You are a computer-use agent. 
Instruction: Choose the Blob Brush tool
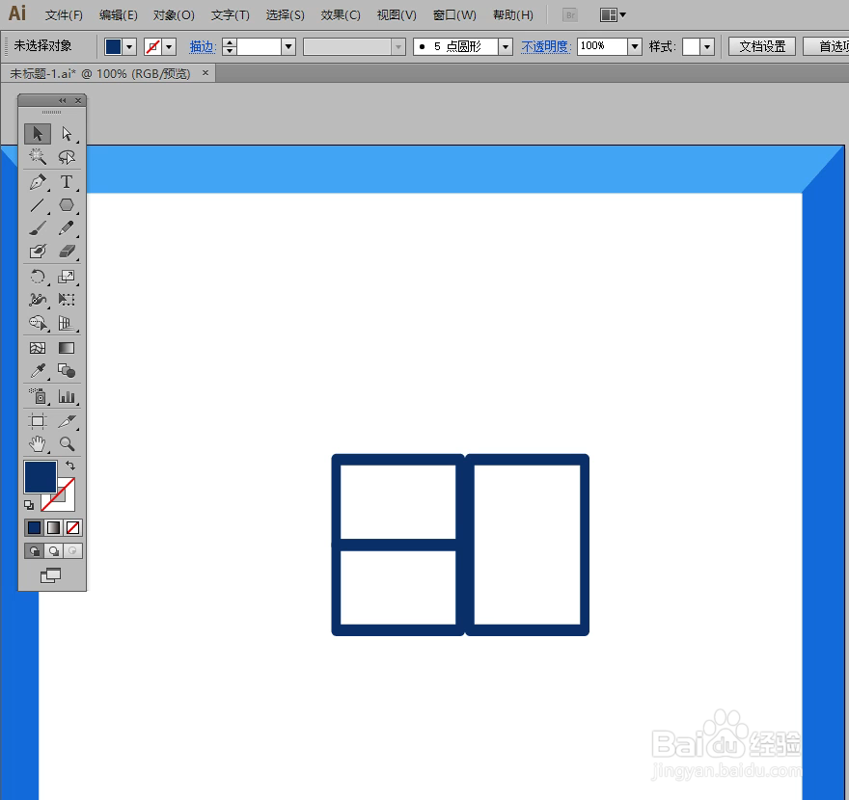pos(38,252)
